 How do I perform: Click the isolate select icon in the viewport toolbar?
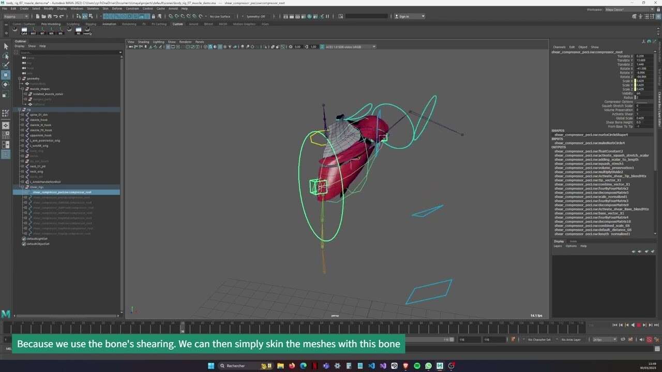tap(265, 47)
